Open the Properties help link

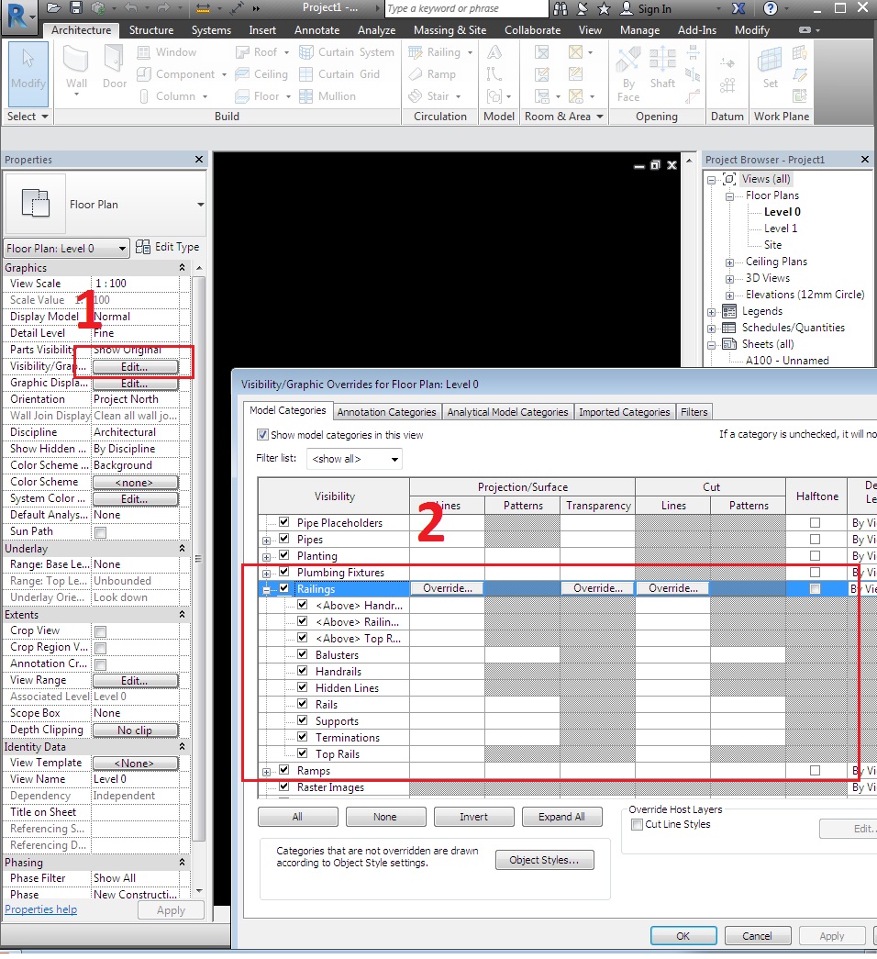click(x=41, y=909)
